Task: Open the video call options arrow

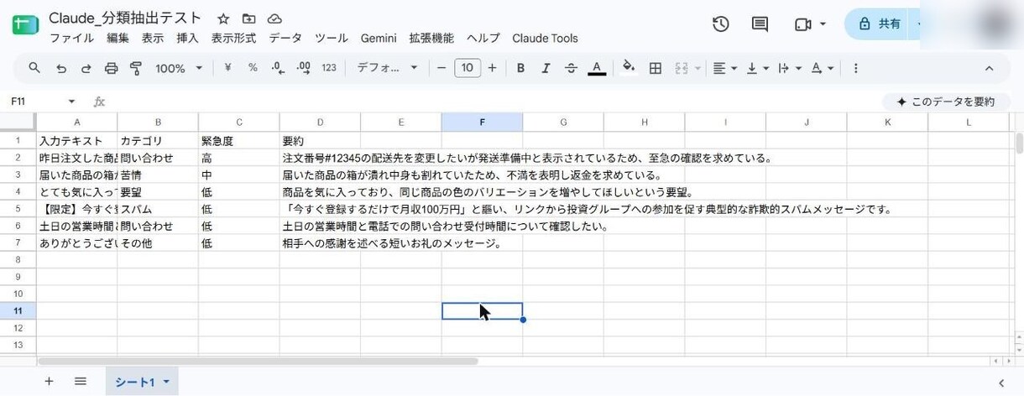Action: [823, 24]
